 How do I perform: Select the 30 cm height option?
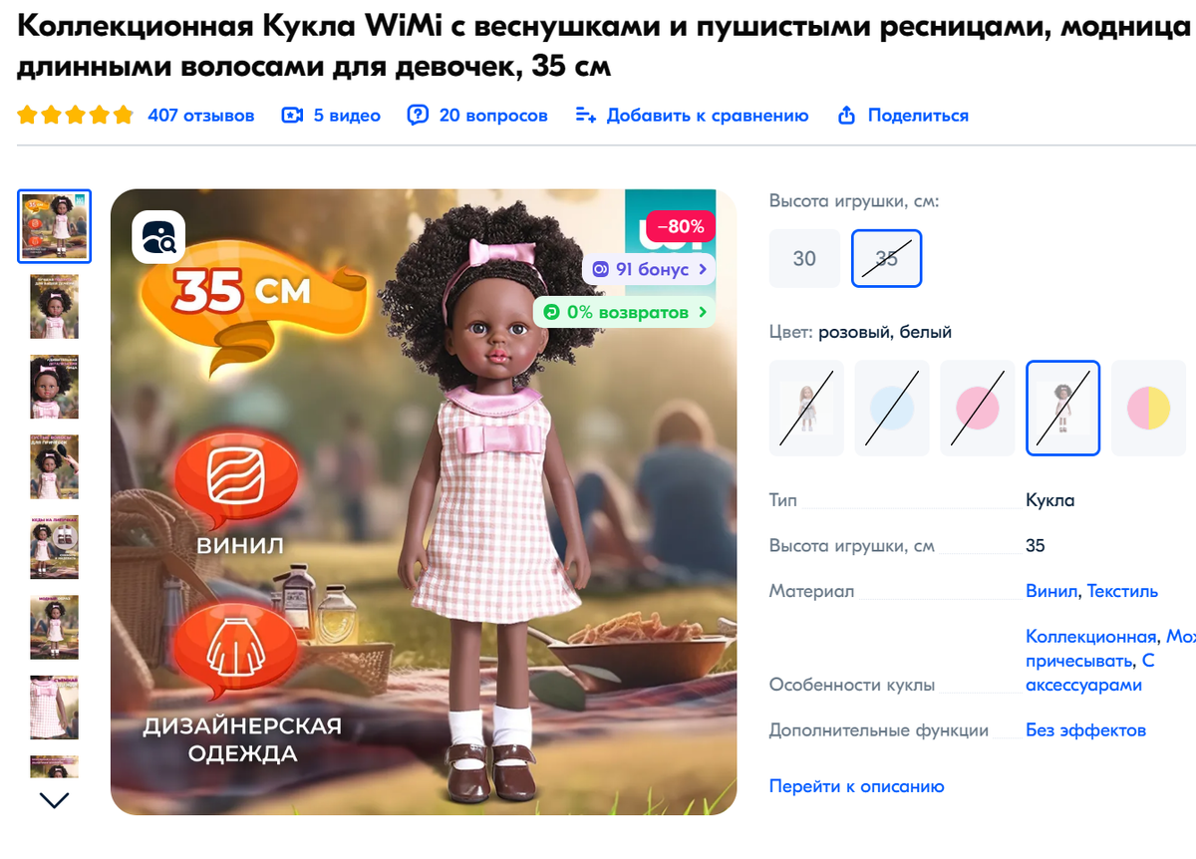pos(804,258)
